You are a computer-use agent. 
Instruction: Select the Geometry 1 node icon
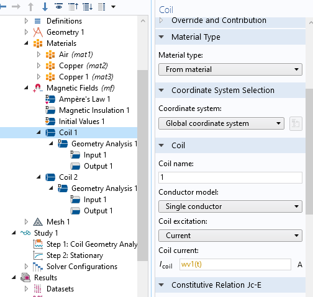(x=38, y=32)
